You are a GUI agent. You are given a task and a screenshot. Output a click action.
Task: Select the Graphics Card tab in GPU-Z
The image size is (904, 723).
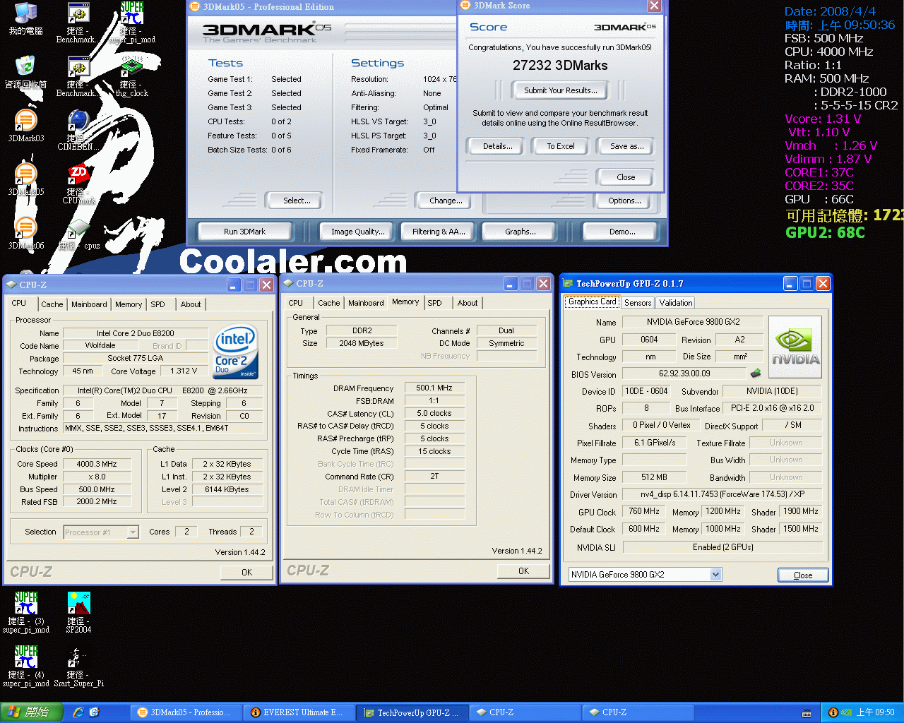point(593,301)
